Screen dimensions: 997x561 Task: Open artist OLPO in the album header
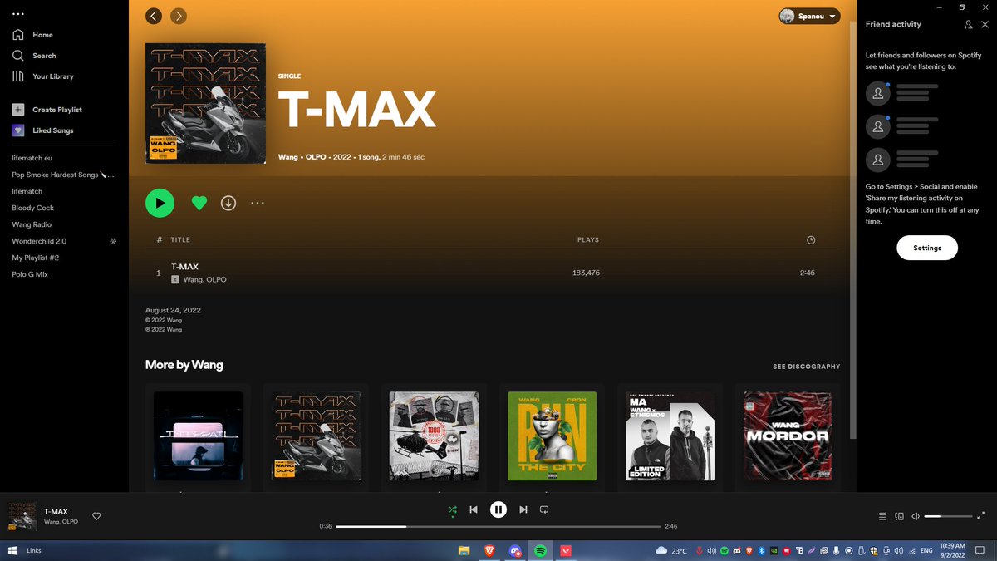[316, 157]
